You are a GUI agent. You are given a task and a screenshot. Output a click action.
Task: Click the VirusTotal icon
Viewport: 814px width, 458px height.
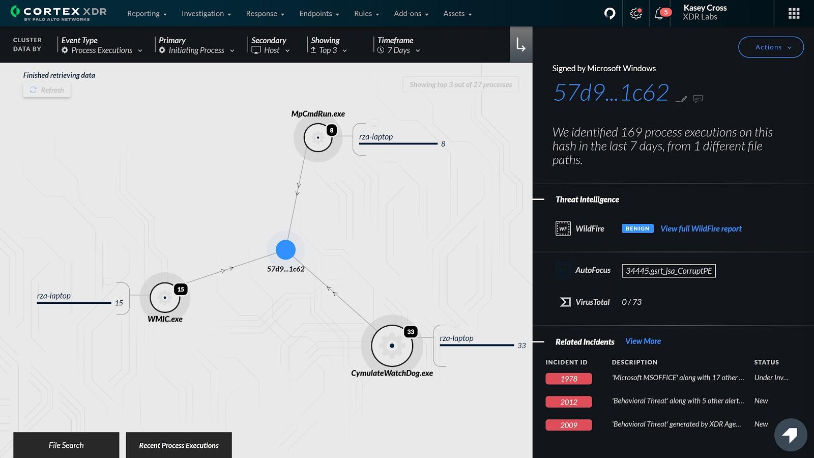click(565, 302)
